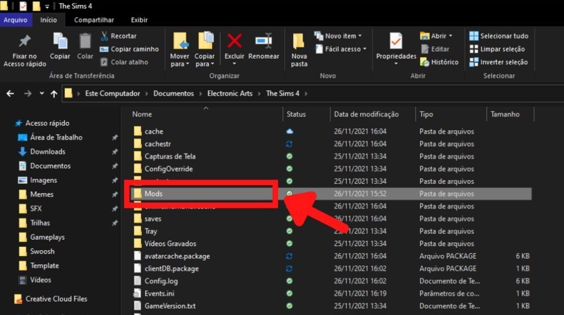This screenshot has height=315, width=564.
Task: Click the red Excluir X icon
Action: click(234, 41)
